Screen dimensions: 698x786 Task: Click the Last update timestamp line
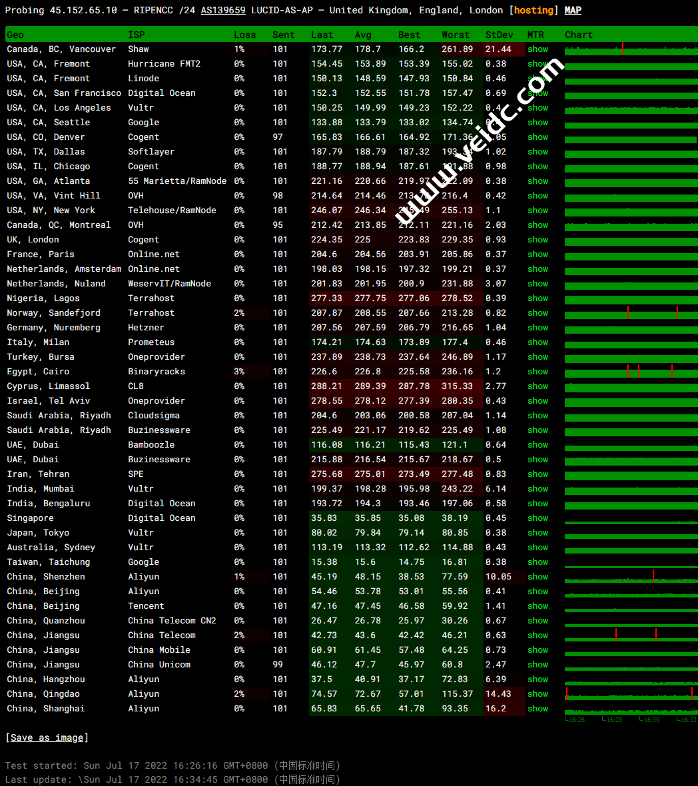point(173,779)
